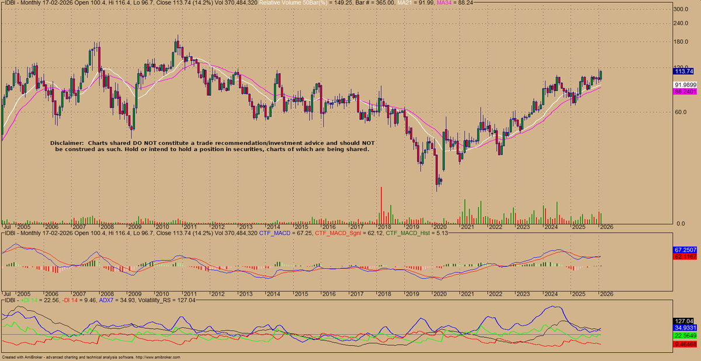Click the green 22.5649 +DI value label
The image size is (701, 361).
tap(685, 336)
